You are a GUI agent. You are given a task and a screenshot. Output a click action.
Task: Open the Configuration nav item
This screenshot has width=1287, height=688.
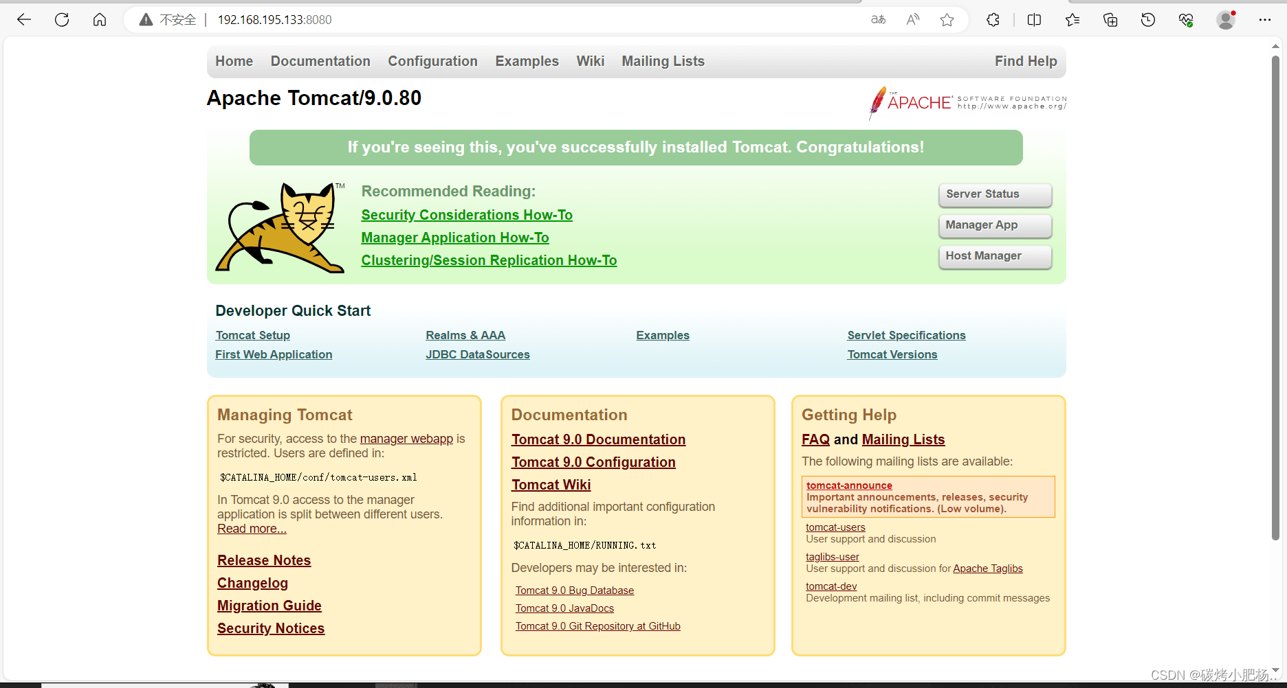[432, 61]
